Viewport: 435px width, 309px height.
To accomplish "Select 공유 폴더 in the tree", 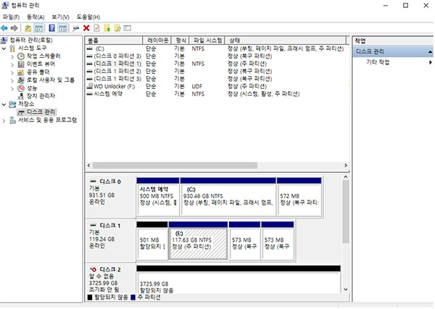I will click(38, 72).
